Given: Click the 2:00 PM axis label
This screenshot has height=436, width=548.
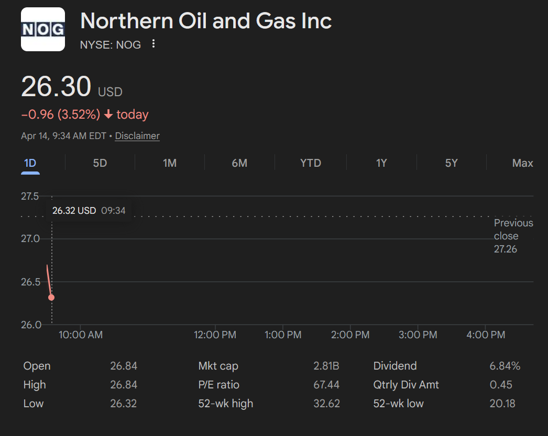Looking at the screenshot, I should [x=350, y=335].
